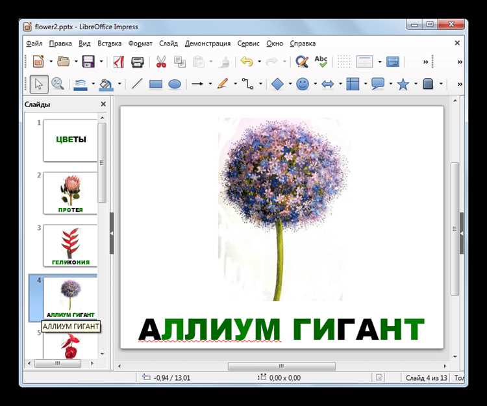Redo the undone action

pyautogui.click(x=272, y=62)
